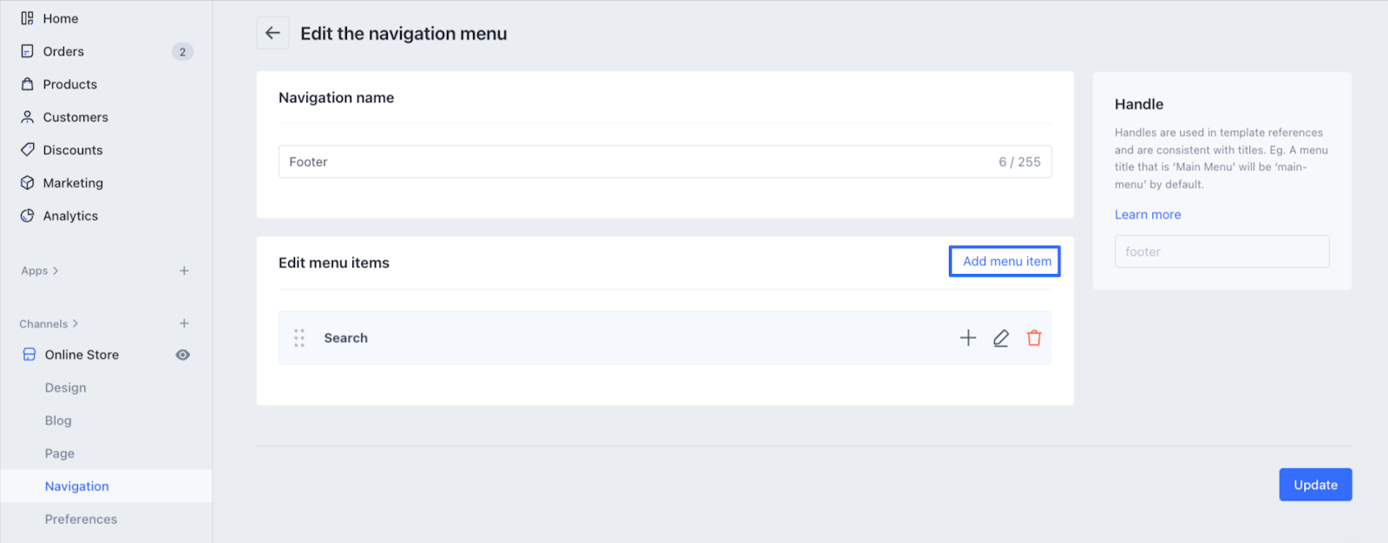Click the Online Store shop icon

click(29, 355)
